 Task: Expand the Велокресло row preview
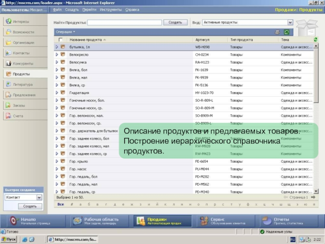[57, 54]
